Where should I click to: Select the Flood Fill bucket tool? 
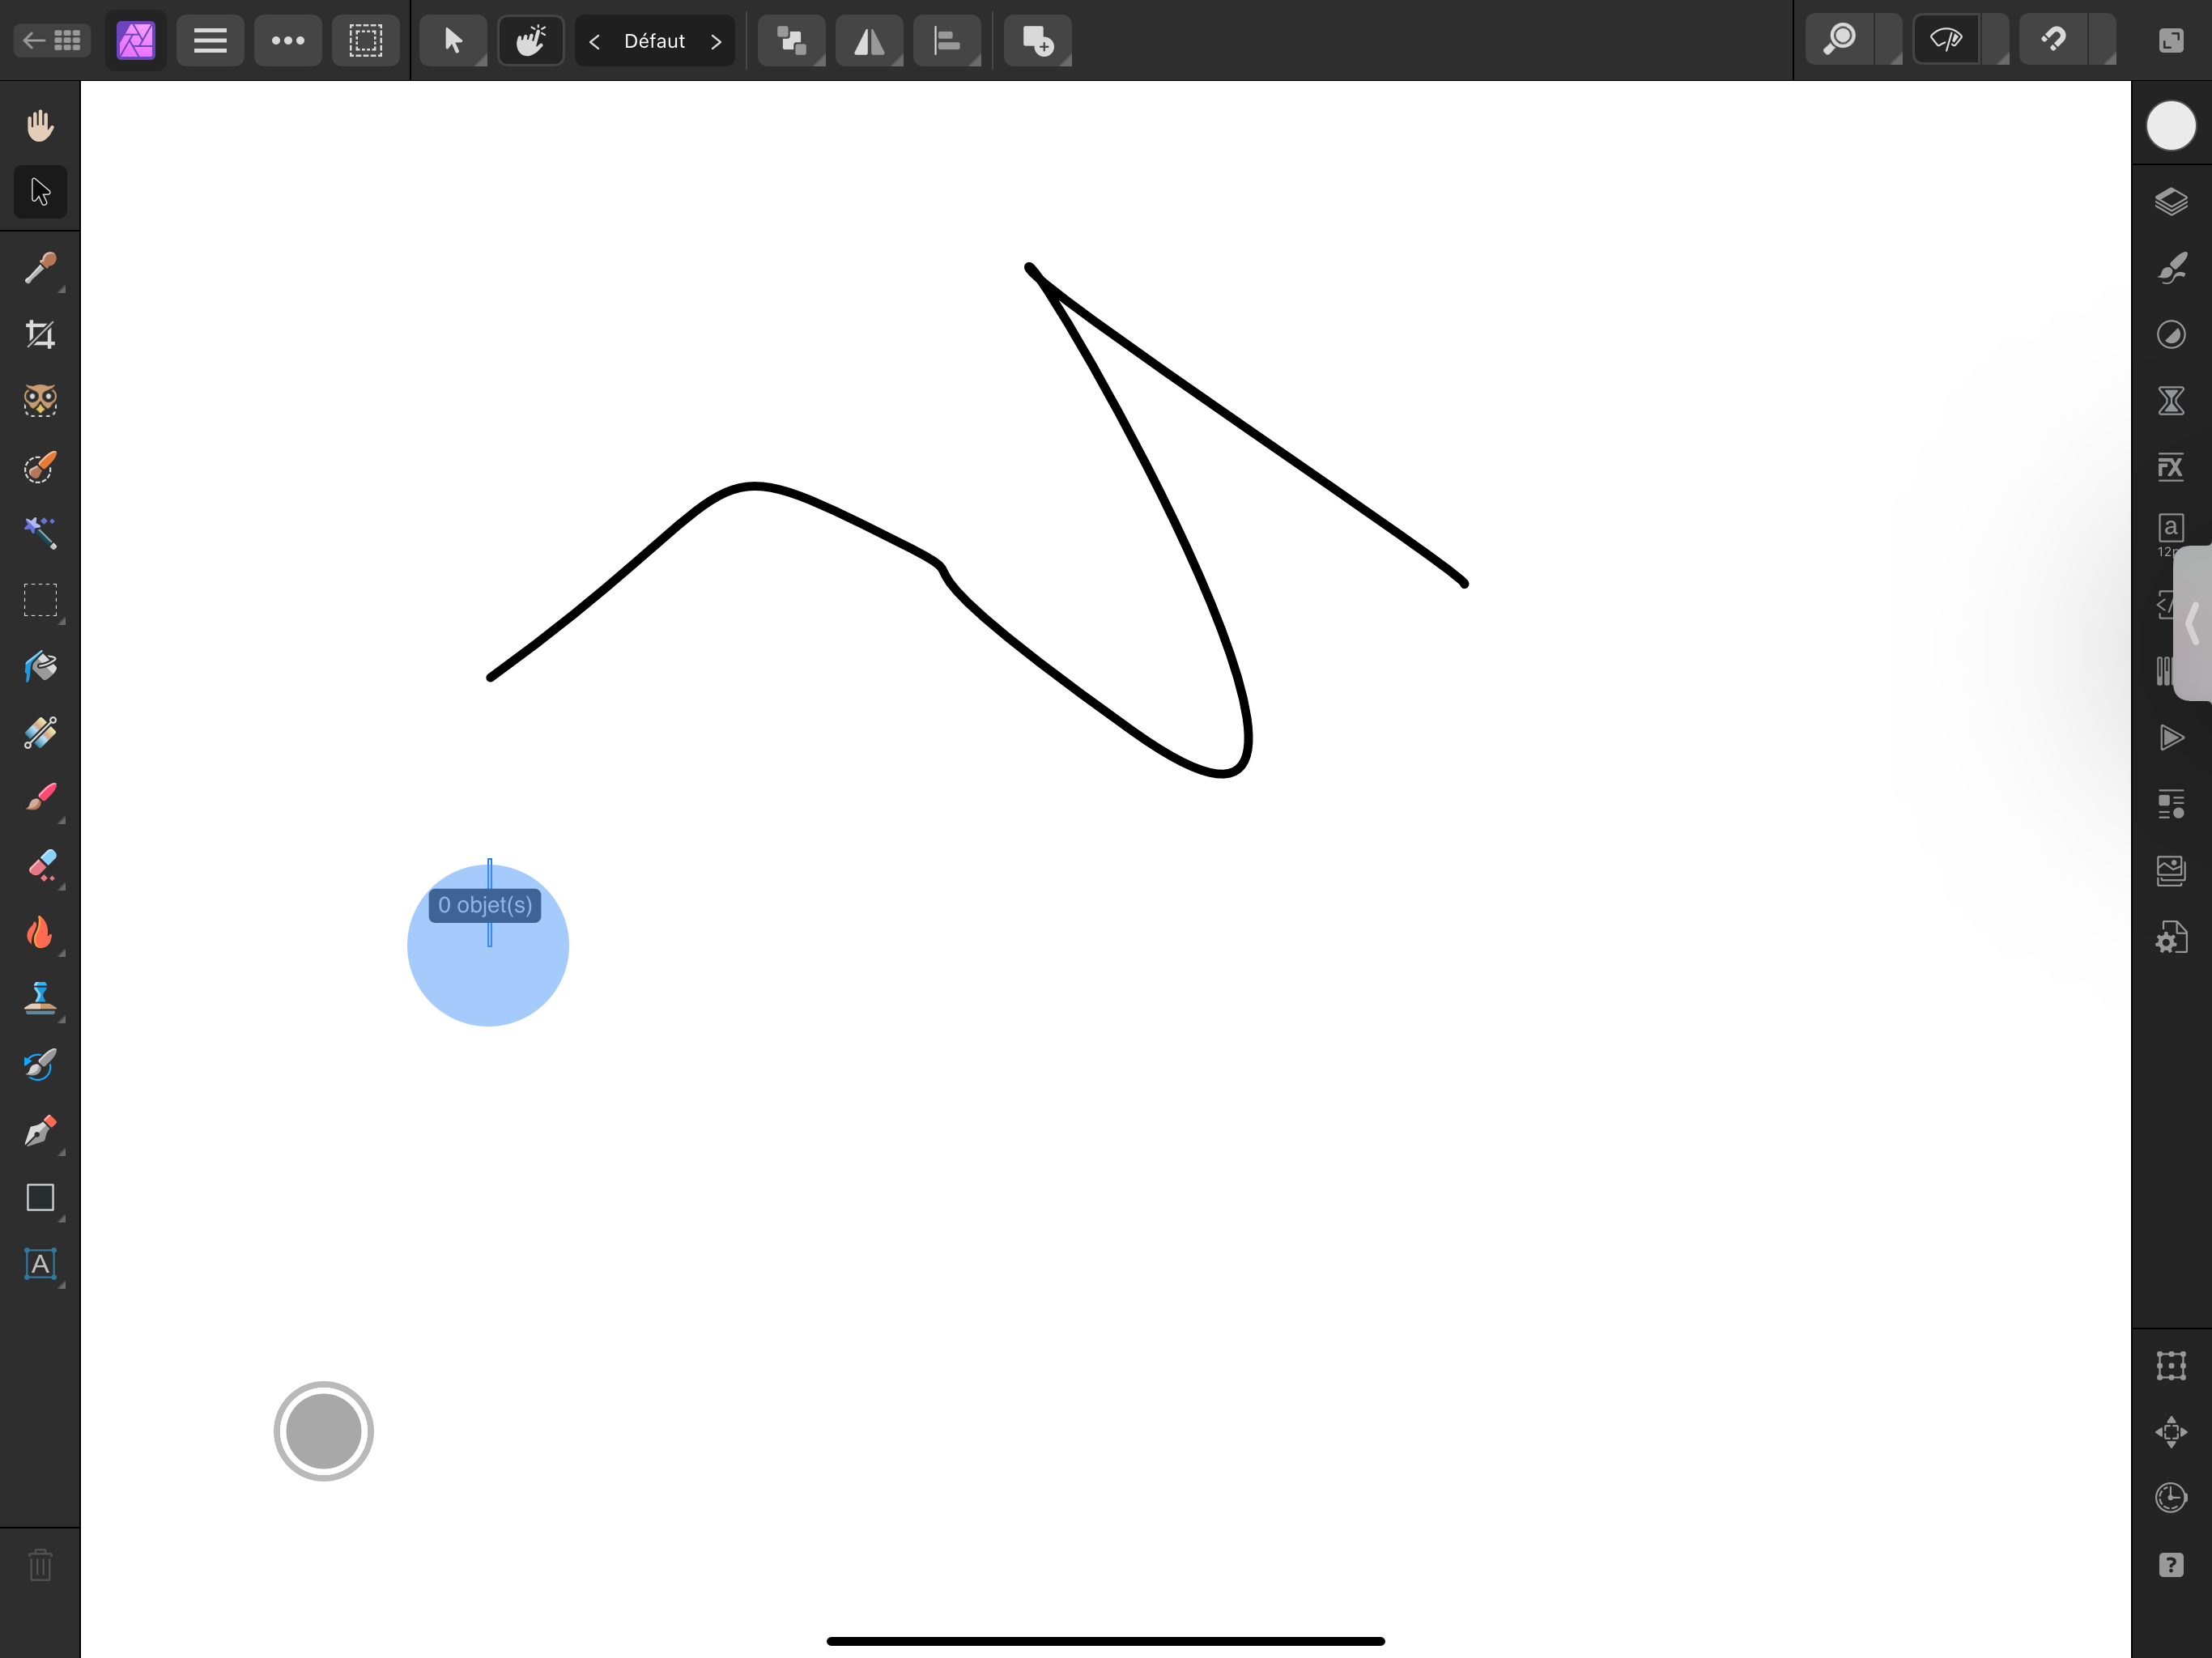pos(40,666)
